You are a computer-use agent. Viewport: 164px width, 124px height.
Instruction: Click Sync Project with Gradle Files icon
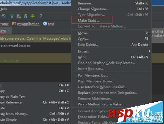click(12, 16)
